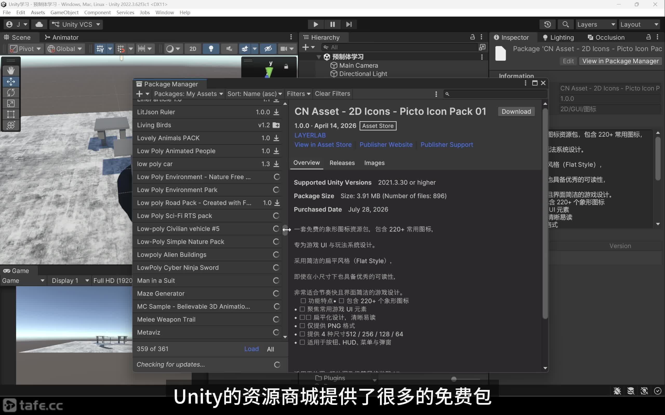Toggle grid visibility in Scene toolbar
Screen dimensions: 665x415
[100, 49]
